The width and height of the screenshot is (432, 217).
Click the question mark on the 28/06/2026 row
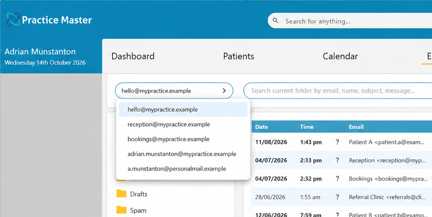click(337, 197)
